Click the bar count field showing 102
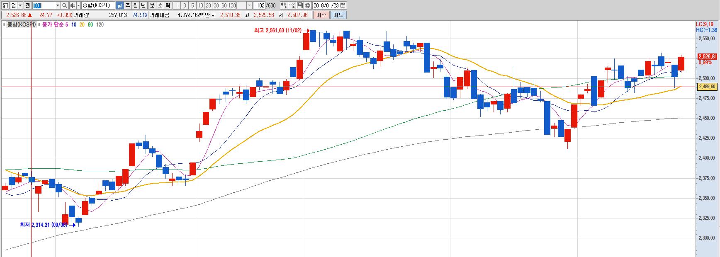The width and height of the screenshot is (720, 257). tap(260, 5)
